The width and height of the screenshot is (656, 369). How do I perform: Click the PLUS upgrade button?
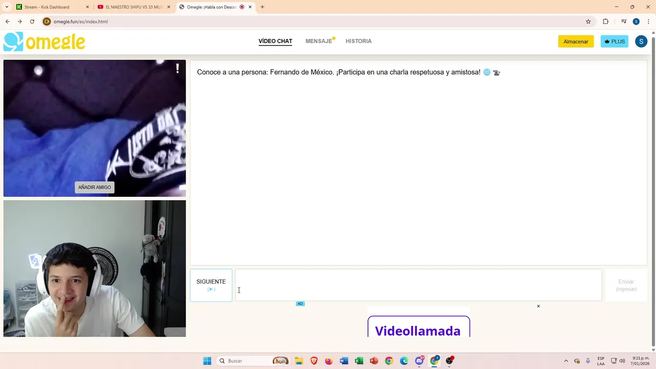(x=614, y=42)
